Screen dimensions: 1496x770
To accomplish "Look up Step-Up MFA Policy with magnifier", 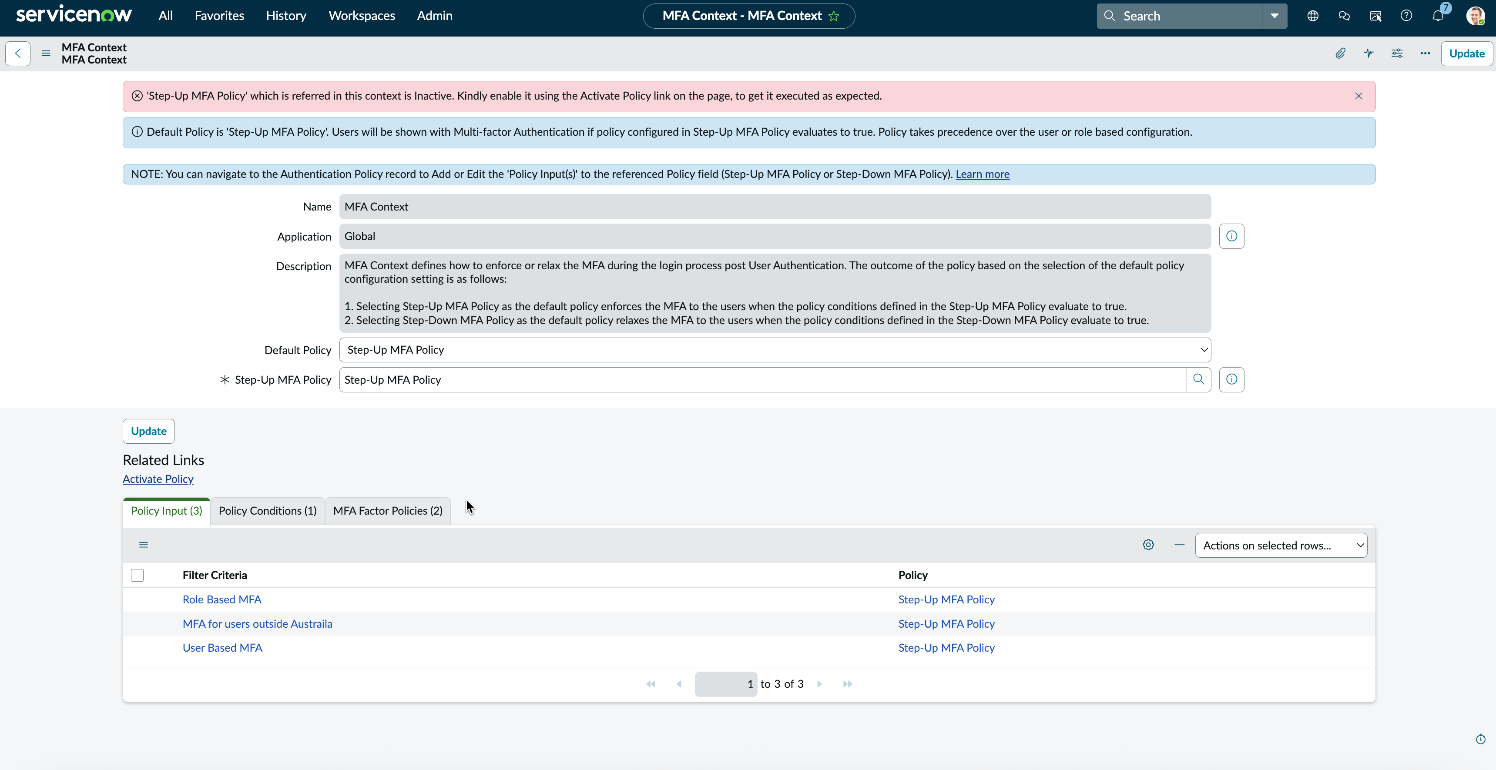I will click(1199, 380).
